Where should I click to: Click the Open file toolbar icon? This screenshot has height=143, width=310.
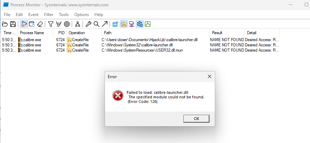tap(5, 24)
